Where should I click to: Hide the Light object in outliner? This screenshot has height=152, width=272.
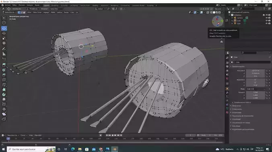pyautogui.click(x=267, y=23)
